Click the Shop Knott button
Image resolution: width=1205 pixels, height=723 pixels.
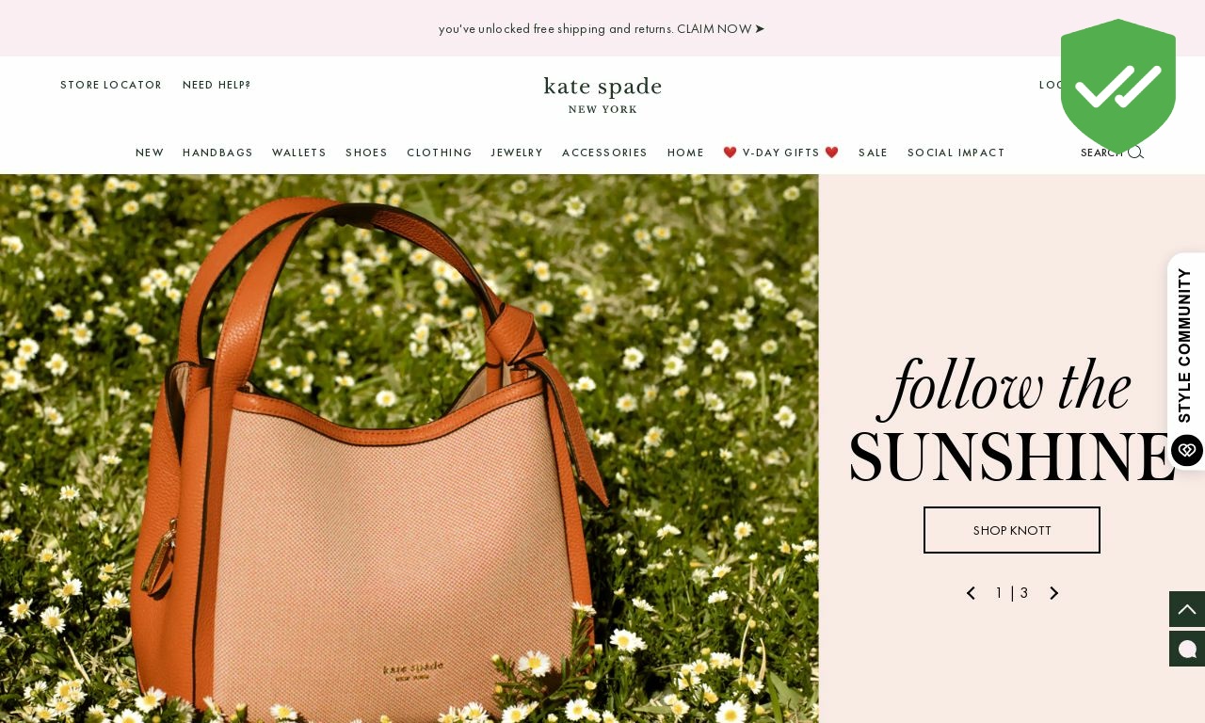[1012, 530]
